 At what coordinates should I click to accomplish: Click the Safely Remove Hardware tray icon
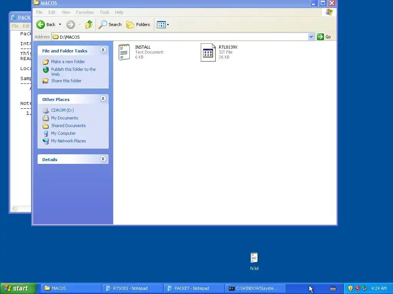365,288
